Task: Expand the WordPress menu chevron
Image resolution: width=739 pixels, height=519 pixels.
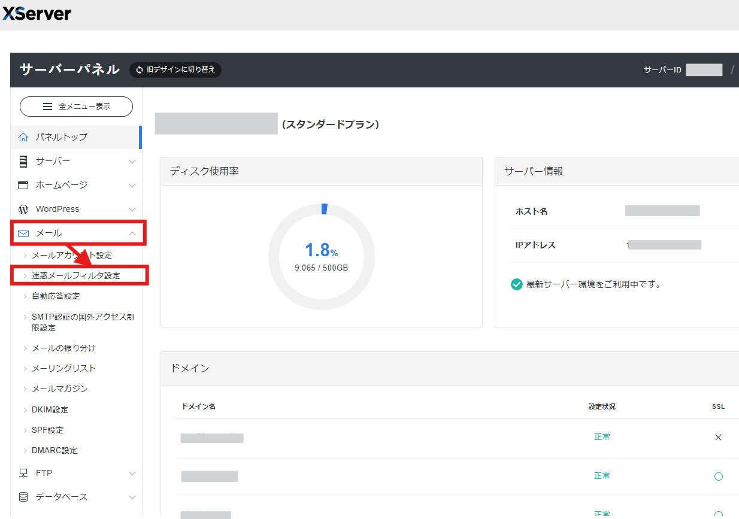Action: pos(132,209)
